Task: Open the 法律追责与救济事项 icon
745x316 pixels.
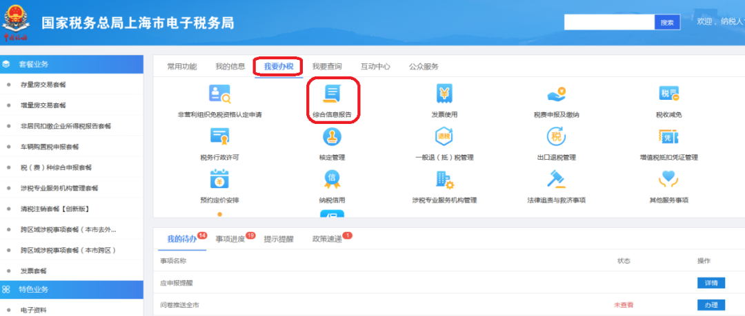Action: pos(557,180)
